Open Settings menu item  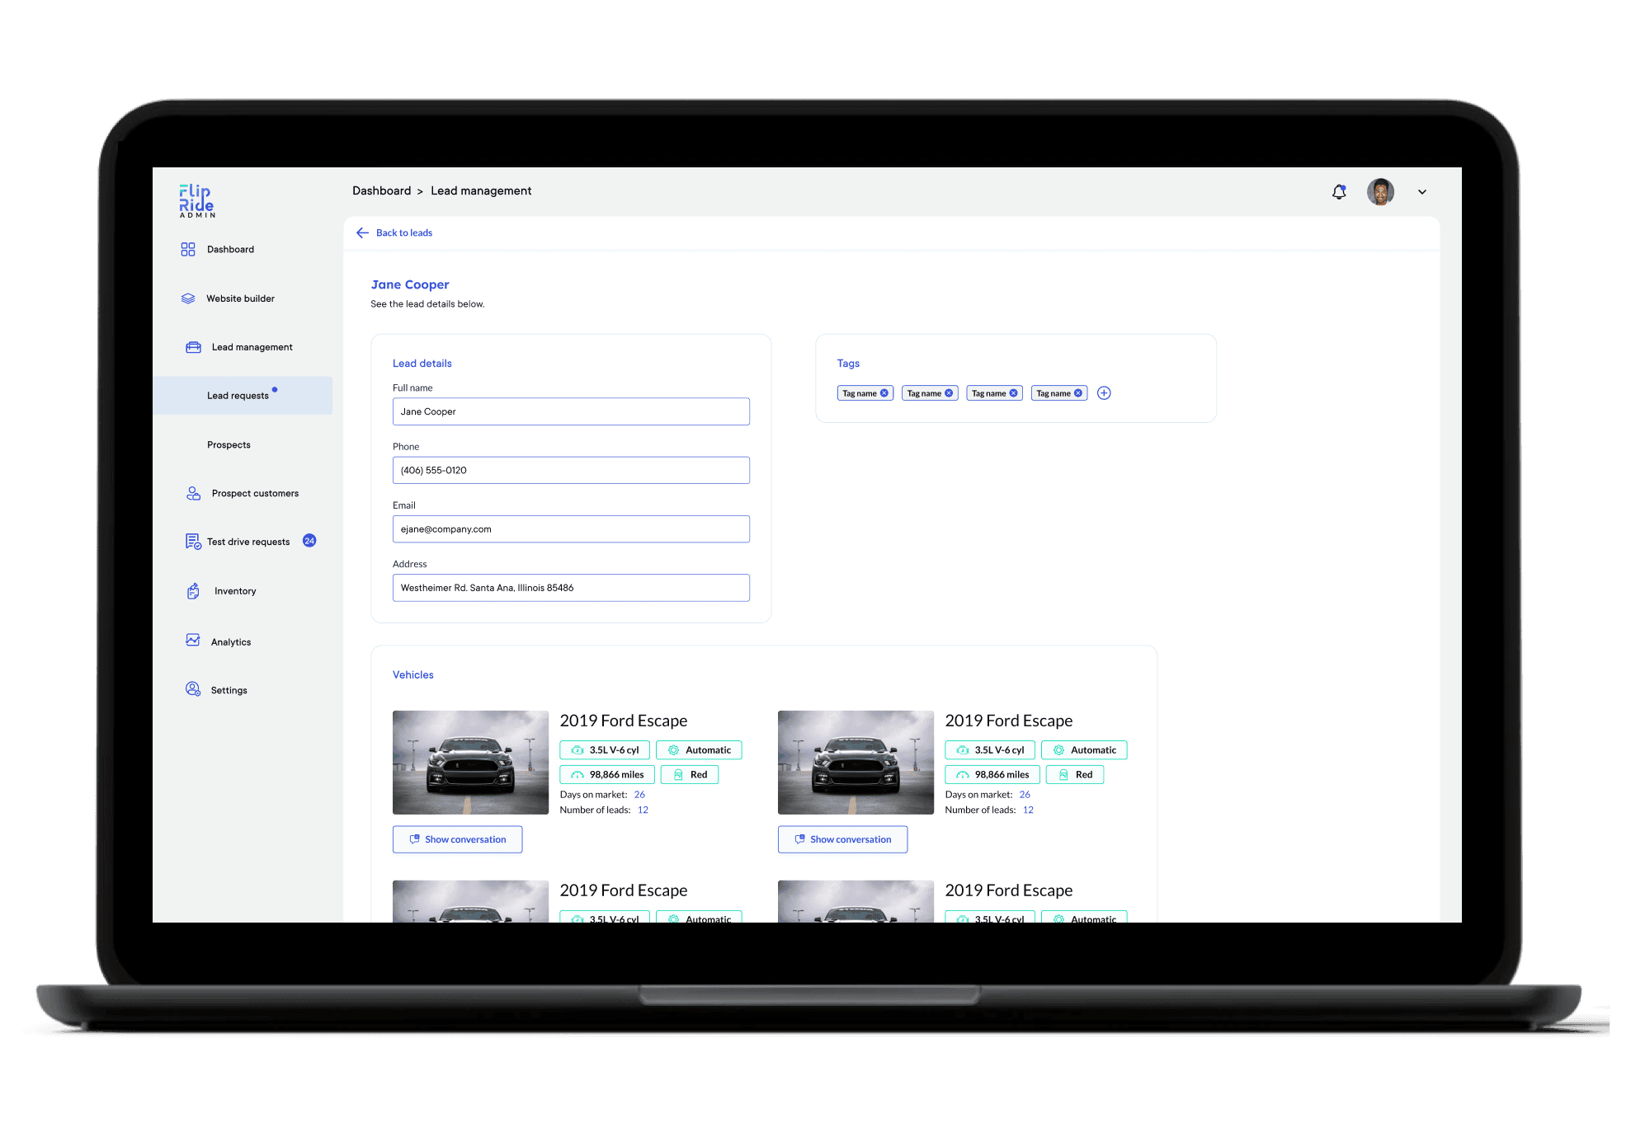229,690
